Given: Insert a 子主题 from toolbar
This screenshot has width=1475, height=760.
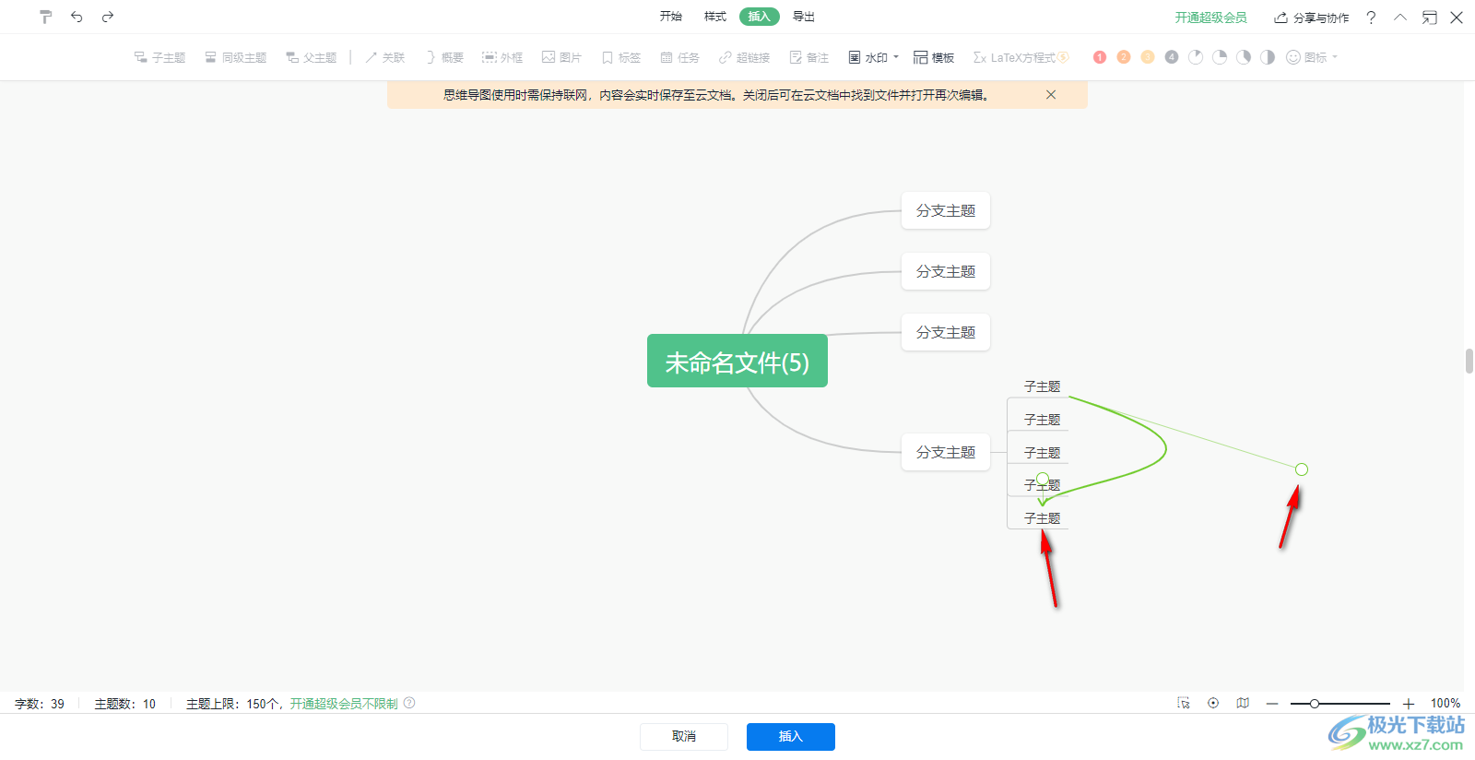Looking at the screenshot, I should (x=159, y=57).
